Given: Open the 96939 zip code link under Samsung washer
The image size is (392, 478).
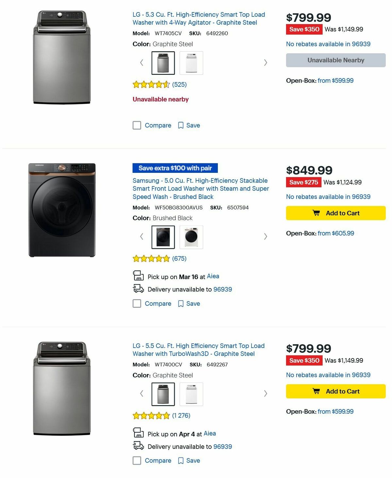Looking at the screenshot, I should coord(222,289).
